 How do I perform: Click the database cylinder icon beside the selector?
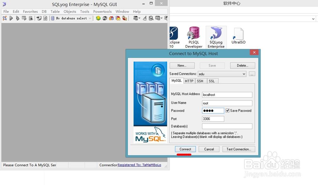(x=53, y=18)
